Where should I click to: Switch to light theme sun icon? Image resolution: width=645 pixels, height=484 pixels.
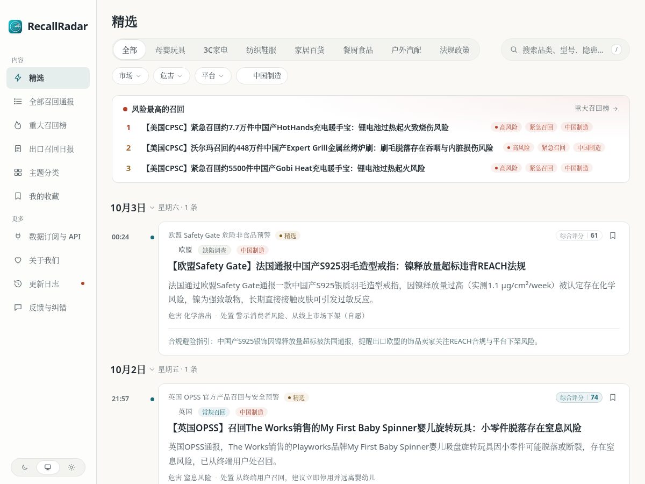coord(71,467)
